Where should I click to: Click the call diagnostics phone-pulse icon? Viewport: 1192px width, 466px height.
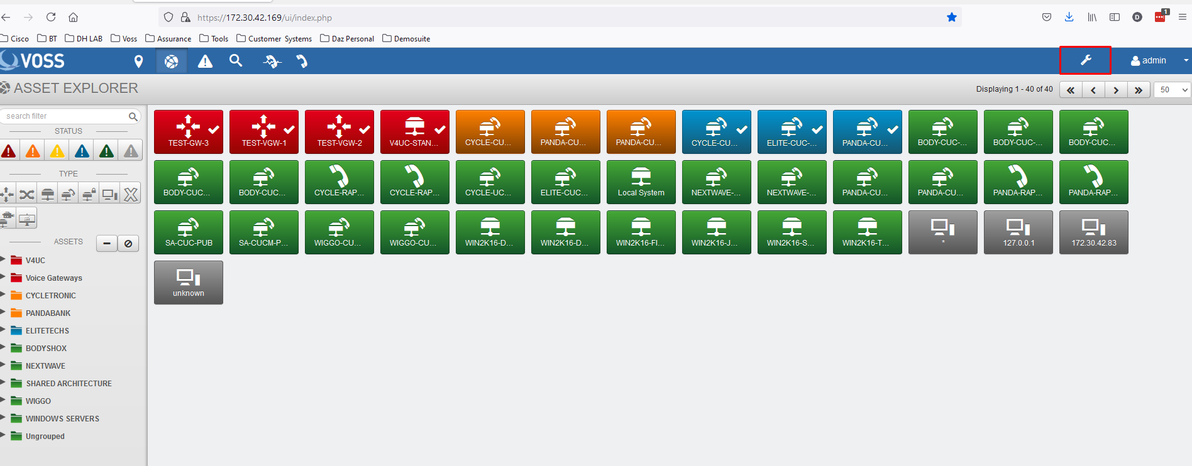[272, 61]
